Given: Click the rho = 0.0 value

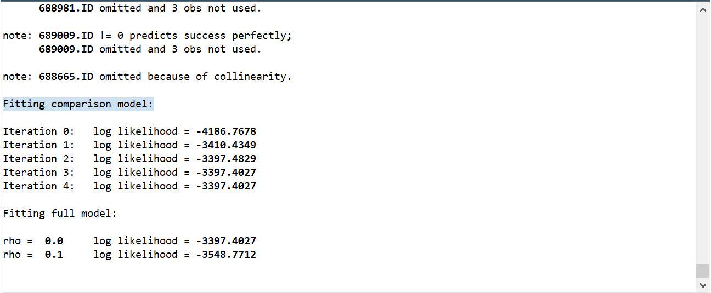Looking at the screenshot, I should (54, 241).
